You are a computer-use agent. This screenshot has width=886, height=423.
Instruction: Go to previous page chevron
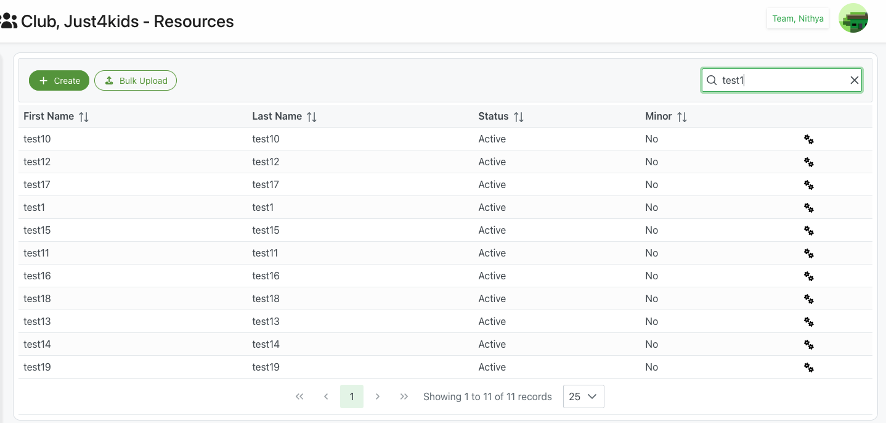coord(326,396)
